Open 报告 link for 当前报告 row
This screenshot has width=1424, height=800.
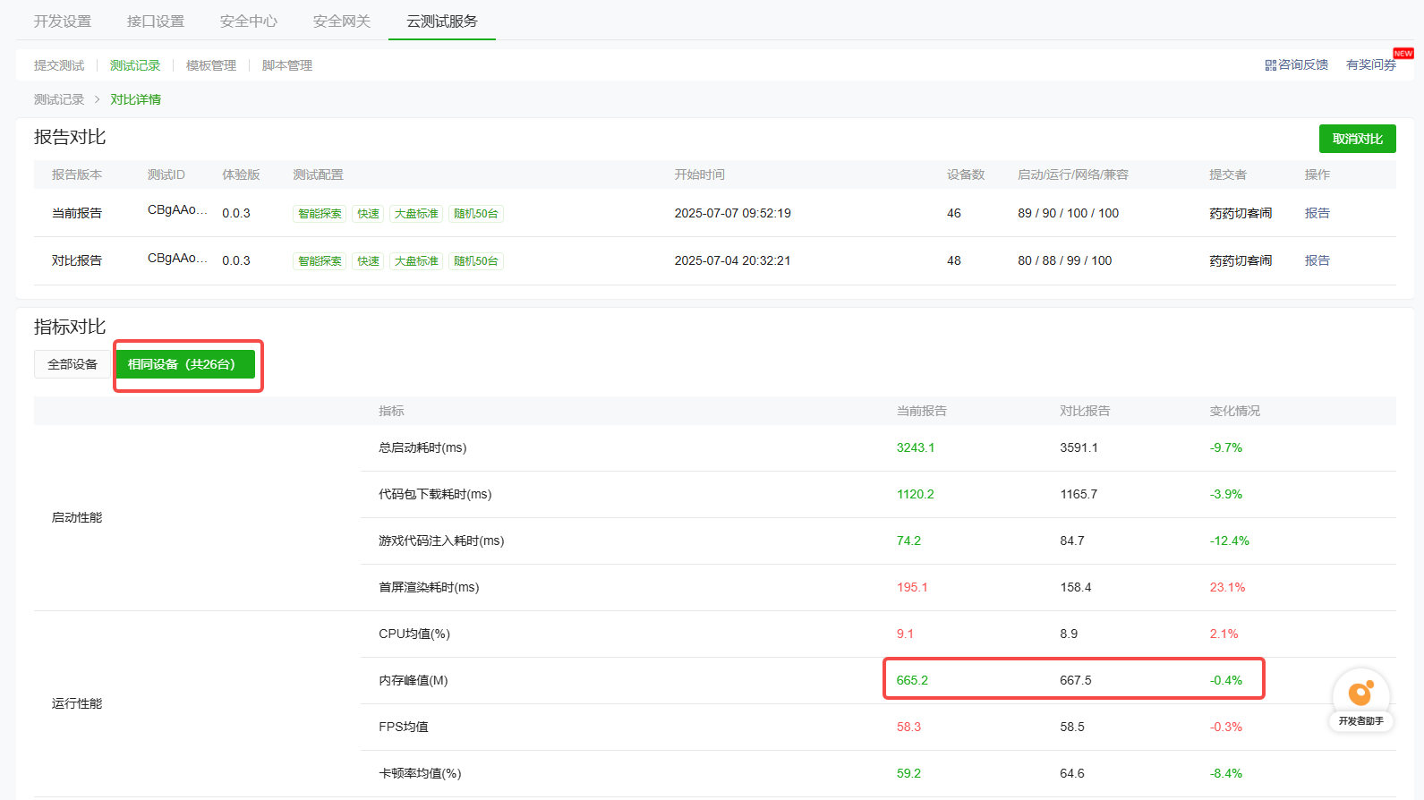tap(1317, 213)
